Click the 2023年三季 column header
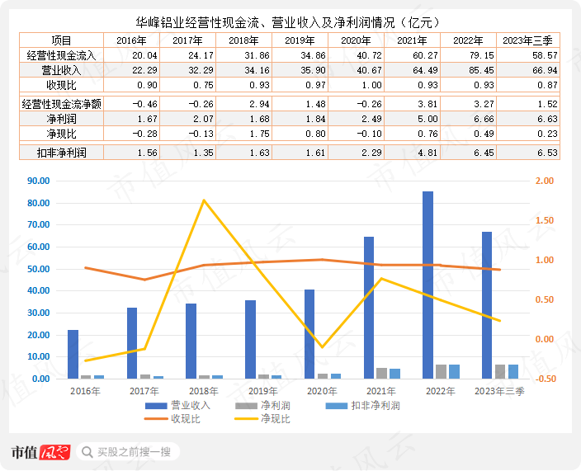This screenshot has height=471, width=581. [x=527, y=40]
